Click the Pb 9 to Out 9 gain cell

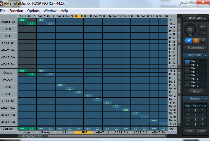pos(60,85)
